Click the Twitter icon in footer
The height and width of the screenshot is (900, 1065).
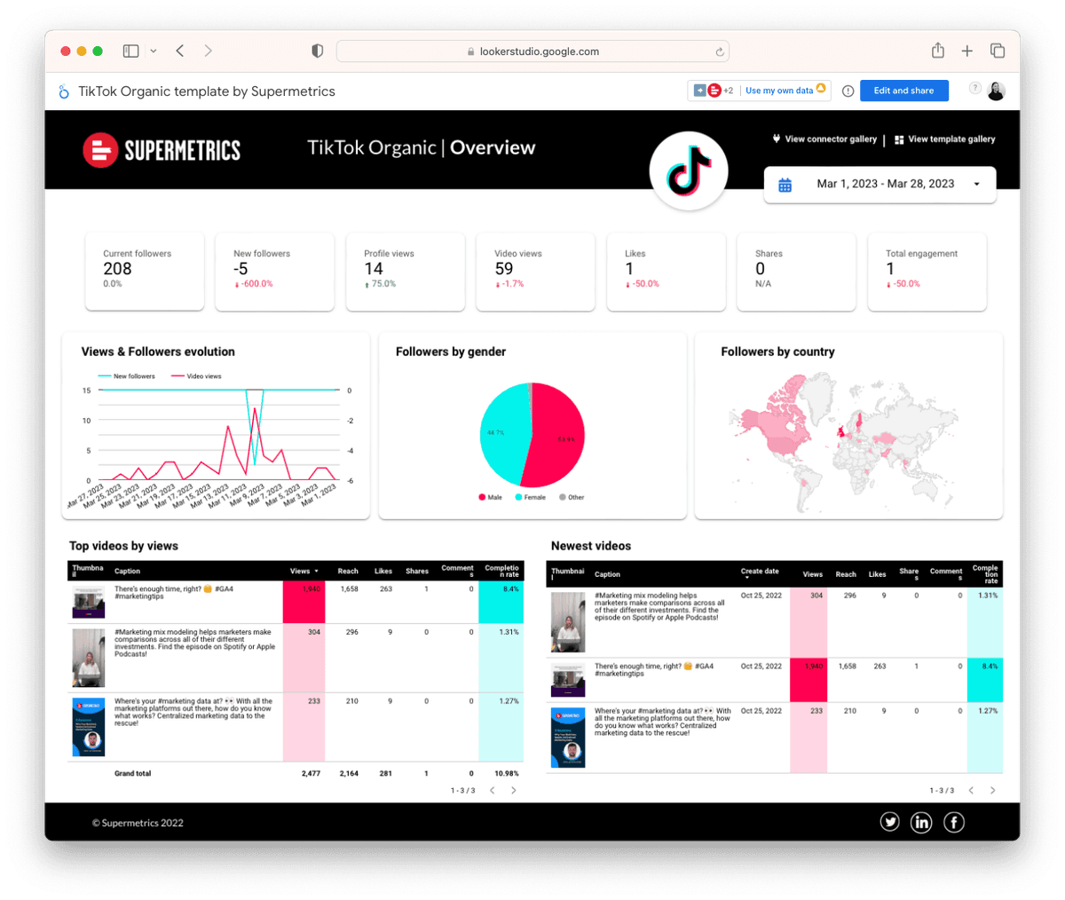889,822
